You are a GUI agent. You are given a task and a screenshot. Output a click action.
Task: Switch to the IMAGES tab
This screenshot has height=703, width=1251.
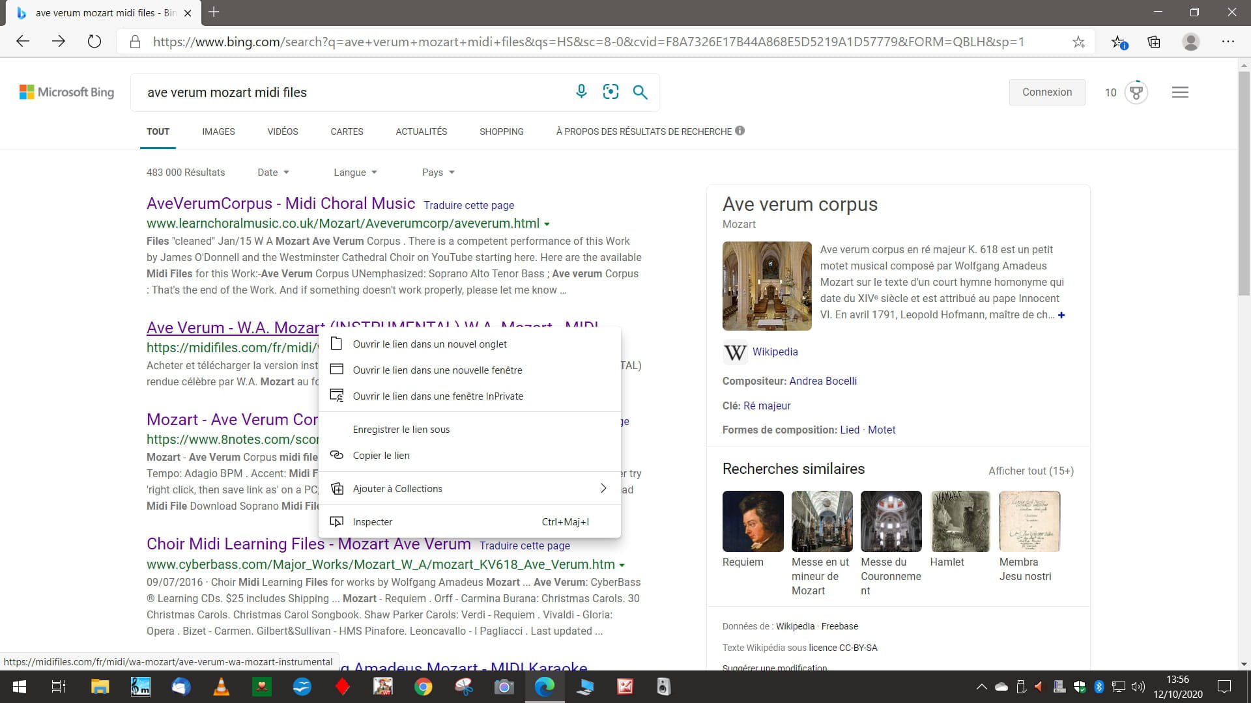coord(218,131)
